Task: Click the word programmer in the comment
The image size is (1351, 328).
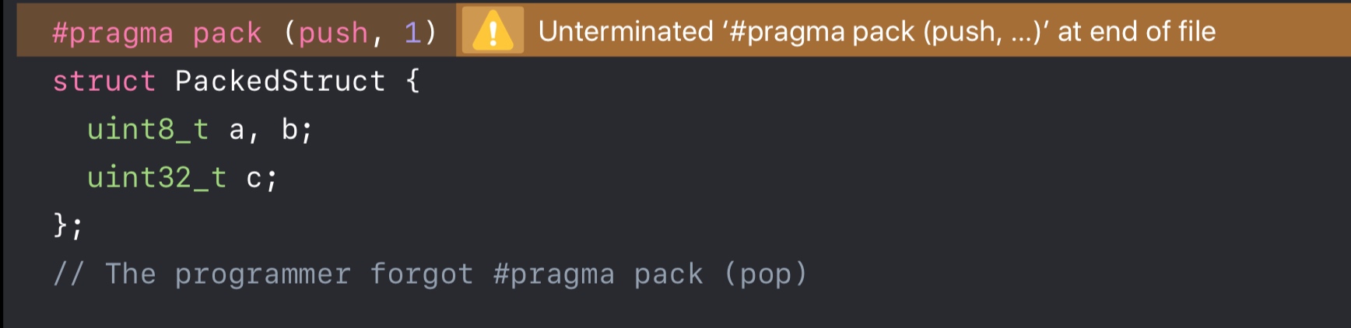Action: coord(262,275)
